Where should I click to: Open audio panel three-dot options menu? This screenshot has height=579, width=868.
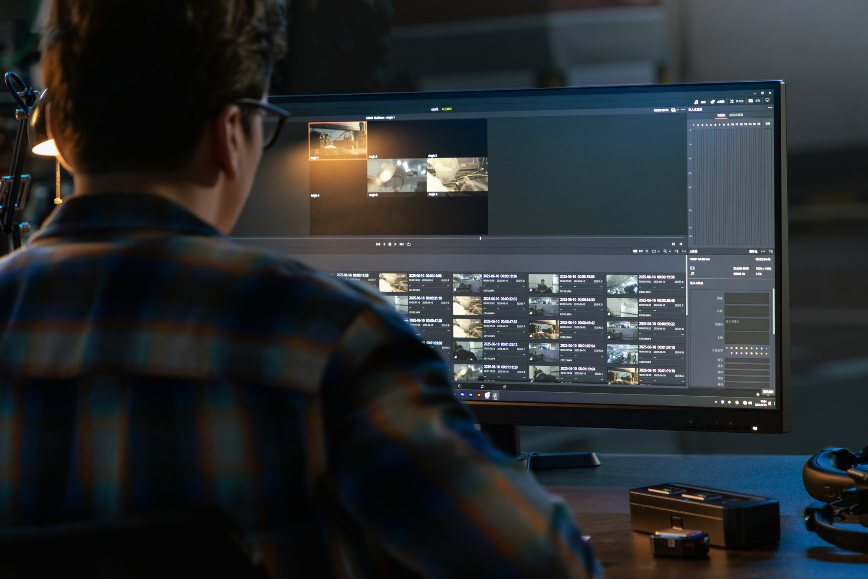tap(770, 107)
